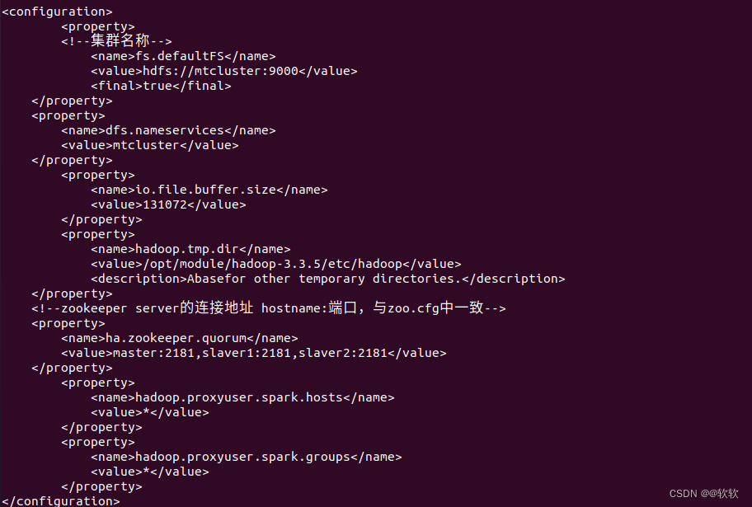The height and width of the screenshot is (507, 752).
Task: Click the fs.defaultFS name line
Action: 183,56
